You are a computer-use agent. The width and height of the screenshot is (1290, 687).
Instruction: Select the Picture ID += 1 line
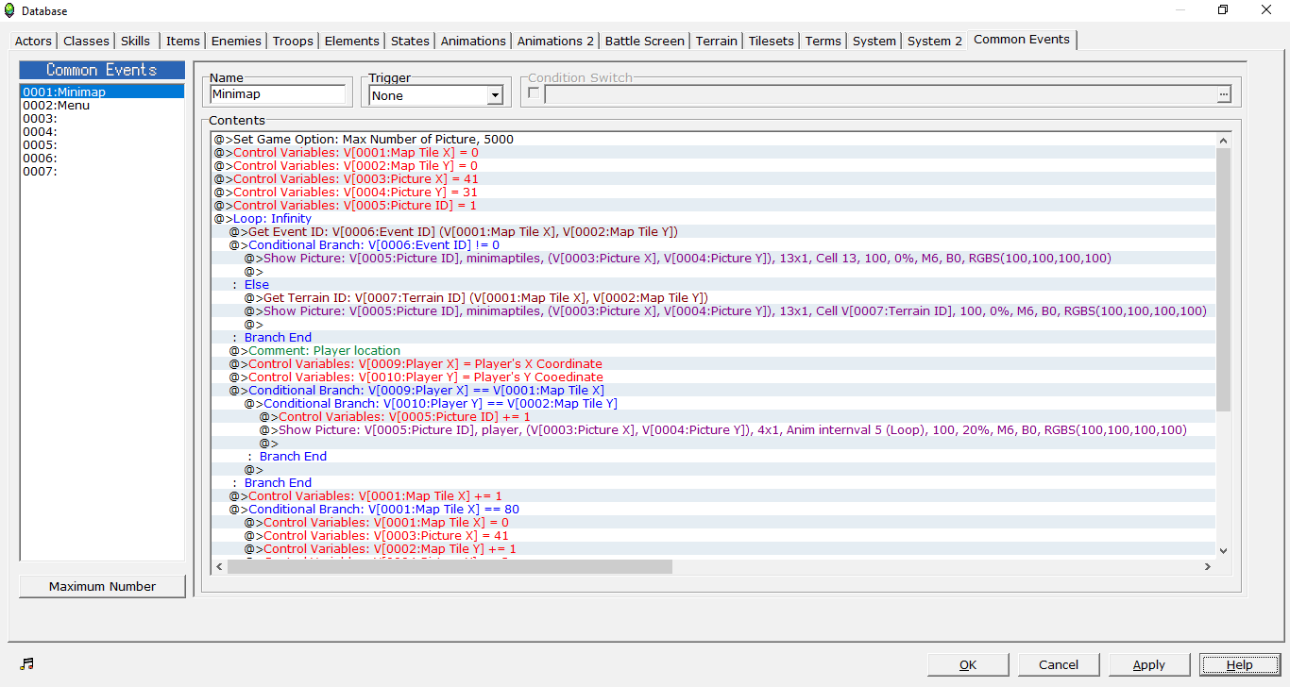[714, 416]
